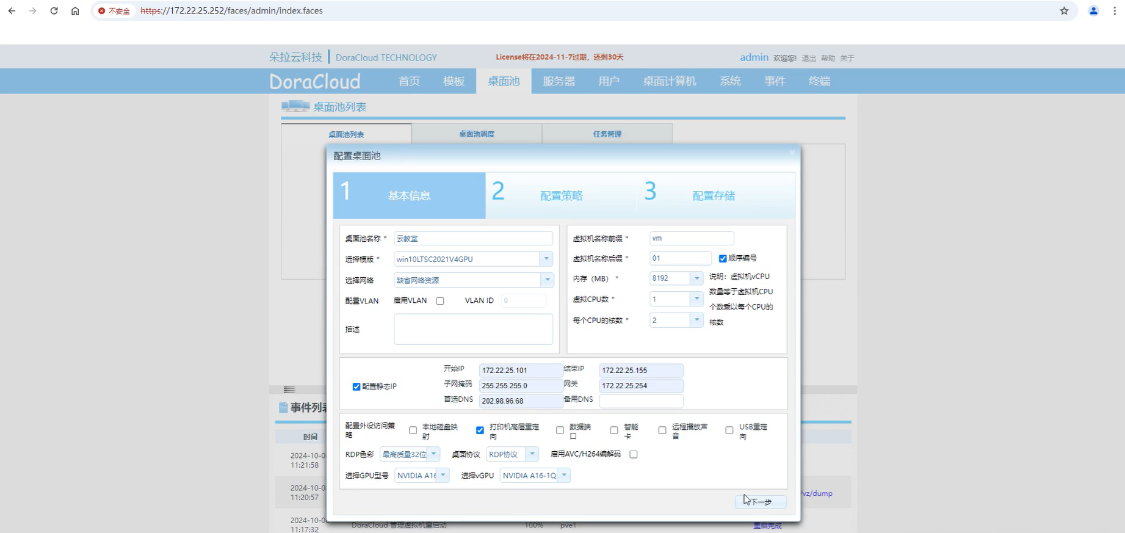Click the 描述 text area

tap(473, 329)
